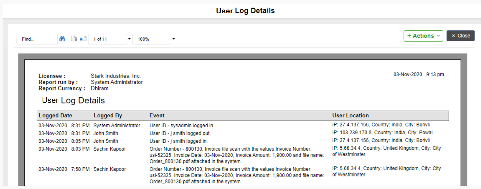Screen dimensions: 481x189
Task: Click the Dhiram report currency value
Action: [x=100, y=88]
